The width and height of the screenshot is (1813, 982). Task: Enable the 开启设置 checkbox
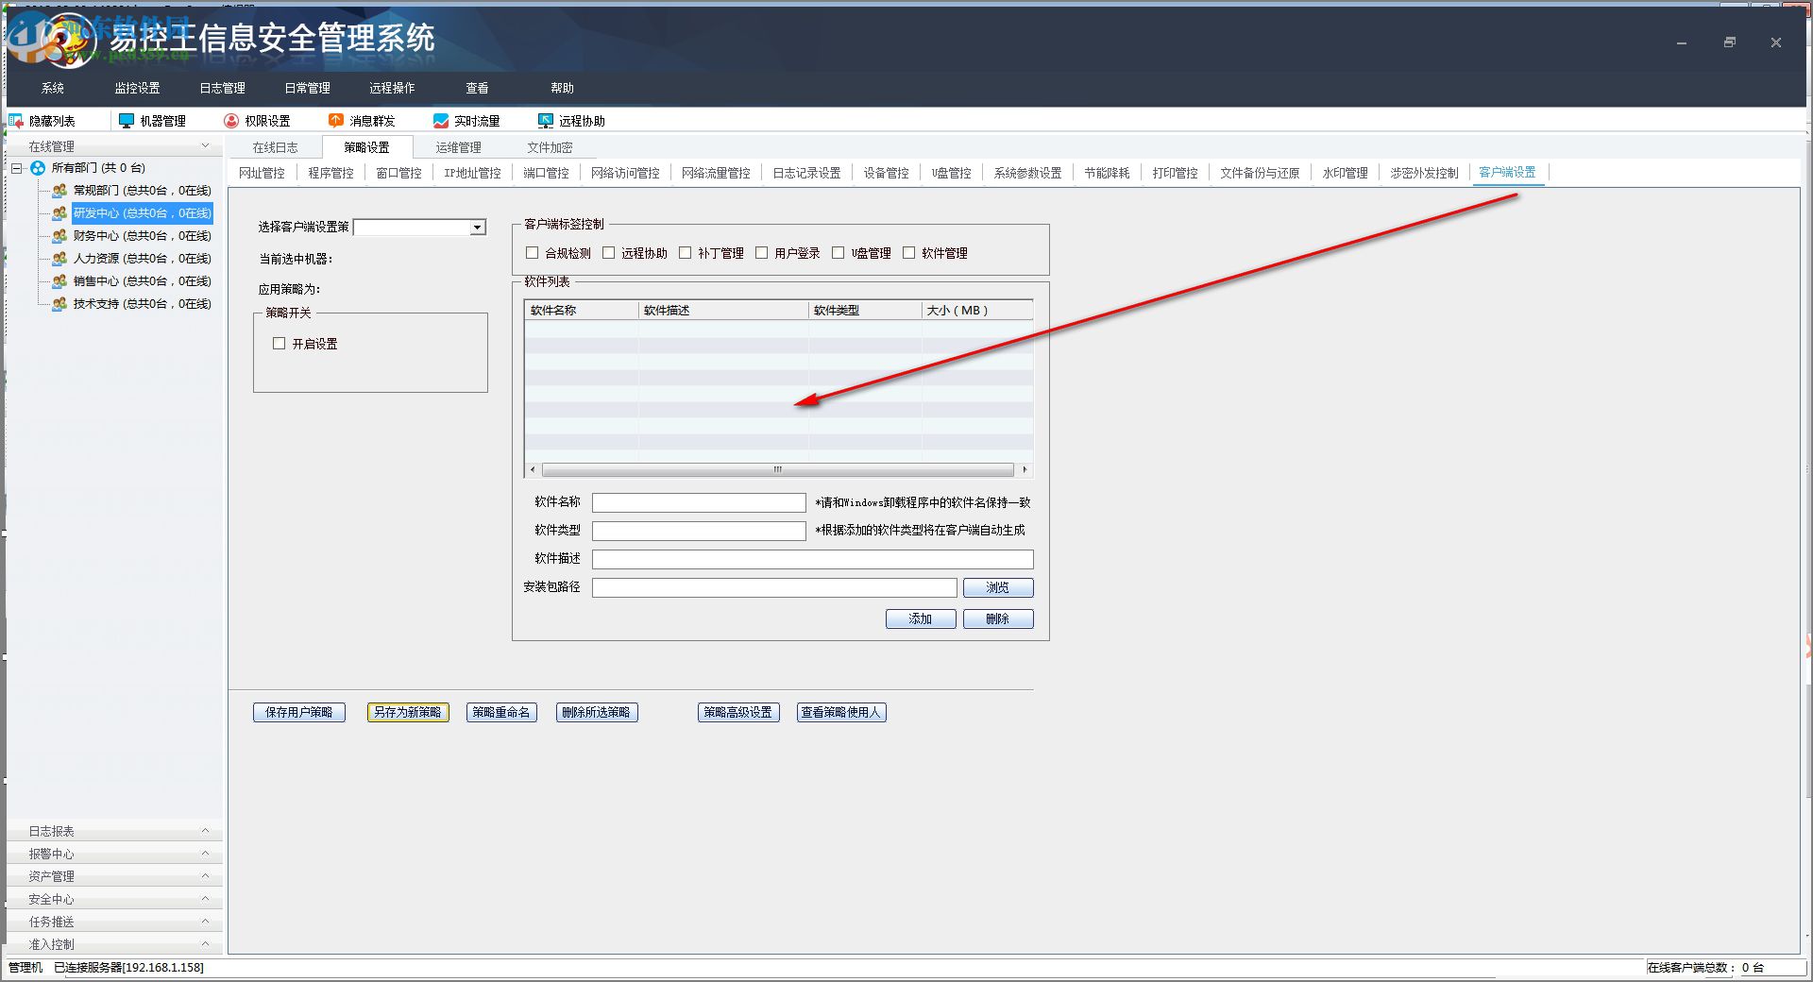tap(280, 344)
